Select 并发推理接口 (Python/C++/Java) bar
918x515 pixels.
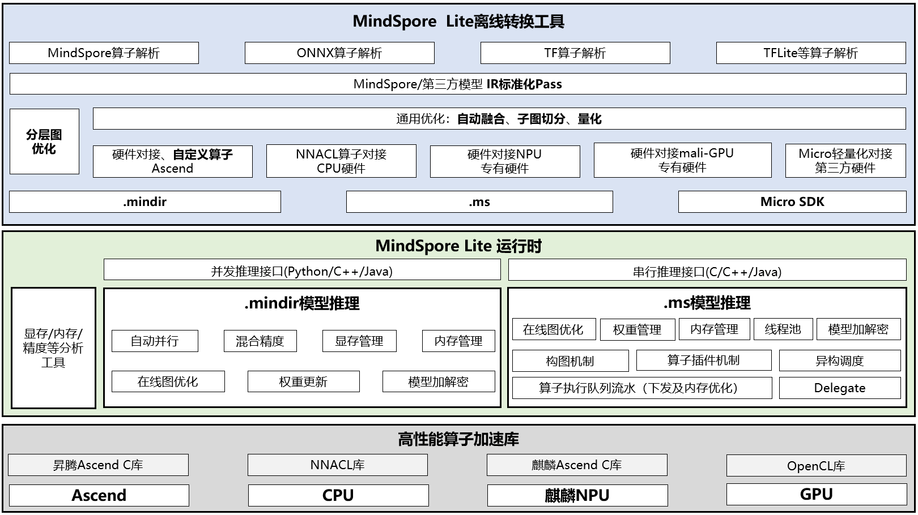click(x=302, y=271)
